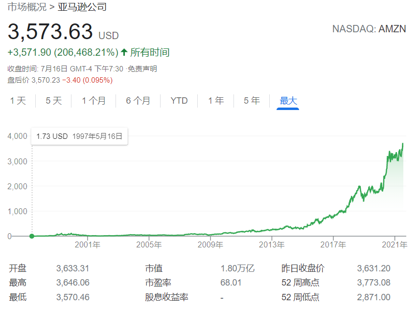The width and height of the screenshot is (419, 310).
Task: Select the 1 年 range tab
Action: point(216,101)
